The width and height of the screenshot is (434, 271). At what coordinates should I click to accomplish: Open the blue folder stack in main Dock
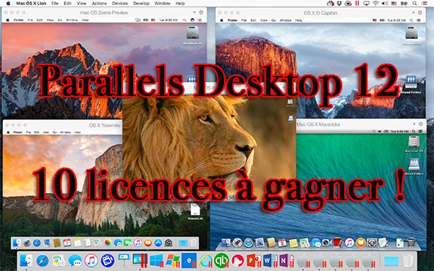[391, 261]
